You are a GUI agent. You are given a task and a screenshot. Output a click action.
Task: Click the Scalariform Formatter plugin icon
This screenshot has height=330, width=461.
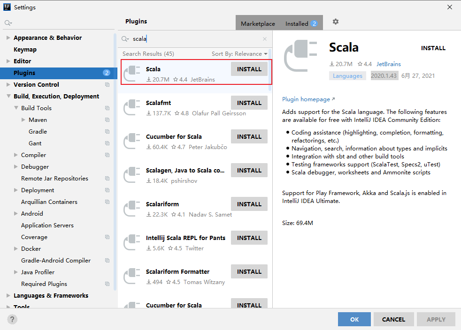coord(131,276)
